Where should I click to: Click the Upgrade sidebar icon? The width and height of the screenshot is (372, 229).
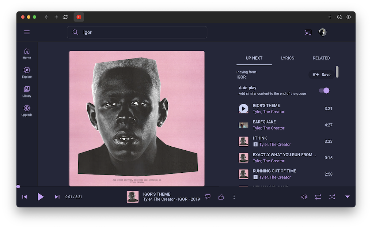click(x=27, y=108)
